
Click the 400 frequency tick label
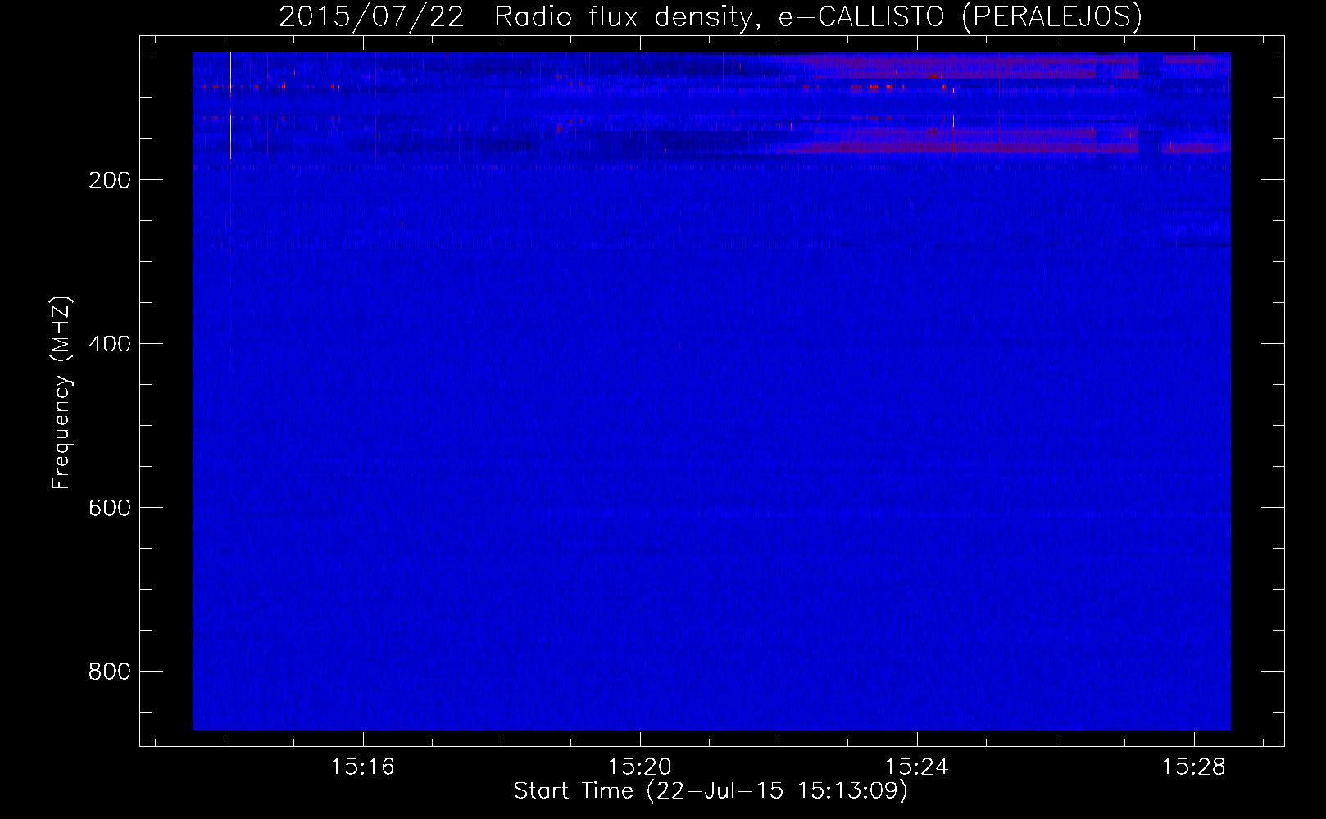[110, 344]
